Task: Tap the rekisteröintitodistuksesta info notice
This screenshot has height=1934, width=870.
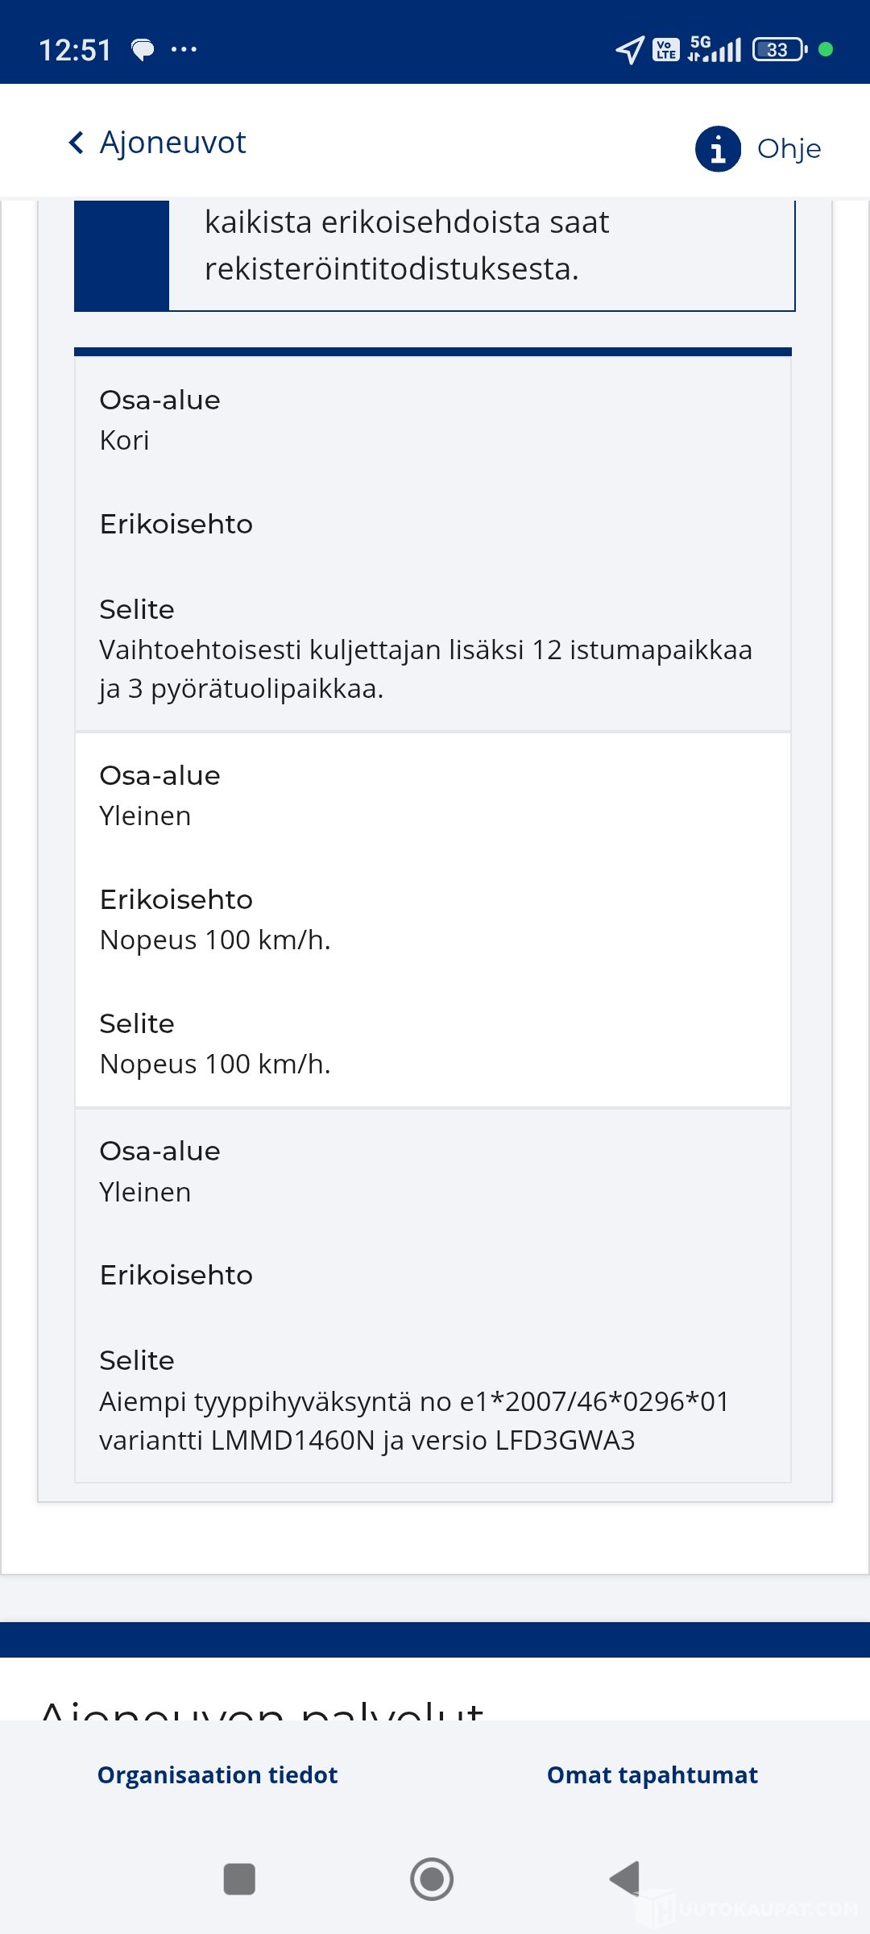Action: 407,246
